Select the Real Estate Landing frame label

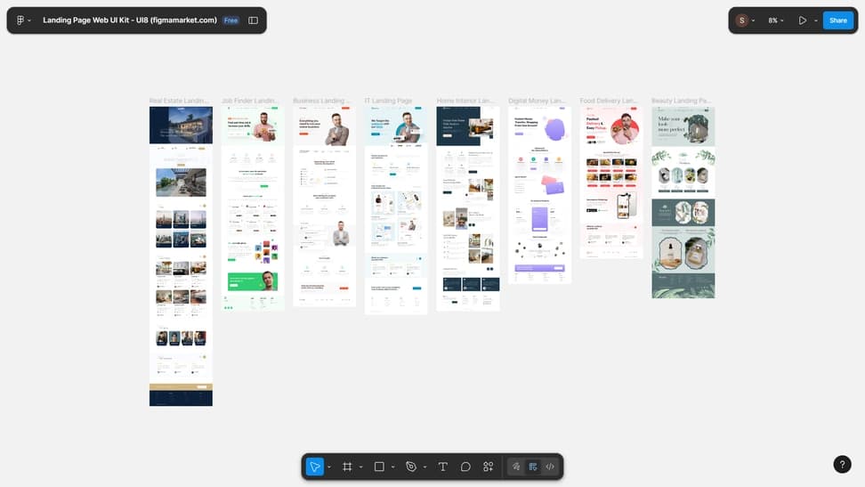click(179, 101)
